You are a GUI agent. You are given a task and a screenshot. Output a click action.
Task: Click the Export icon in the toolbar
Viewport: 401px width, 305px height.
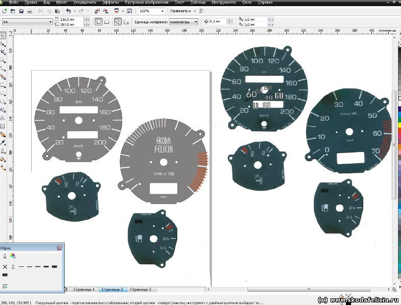[105, 11]
